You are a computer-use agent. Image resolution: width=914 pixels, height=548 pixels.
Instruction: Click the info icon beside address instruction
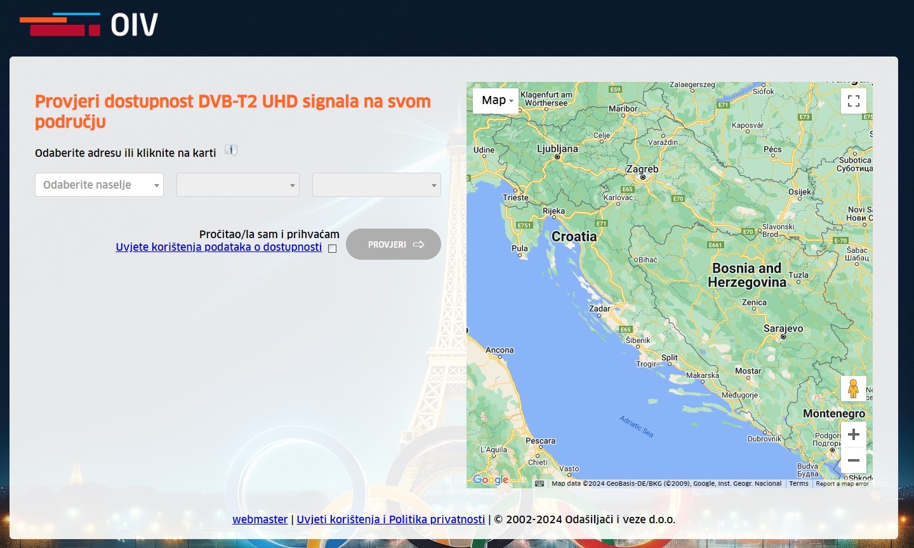[231, 150]
